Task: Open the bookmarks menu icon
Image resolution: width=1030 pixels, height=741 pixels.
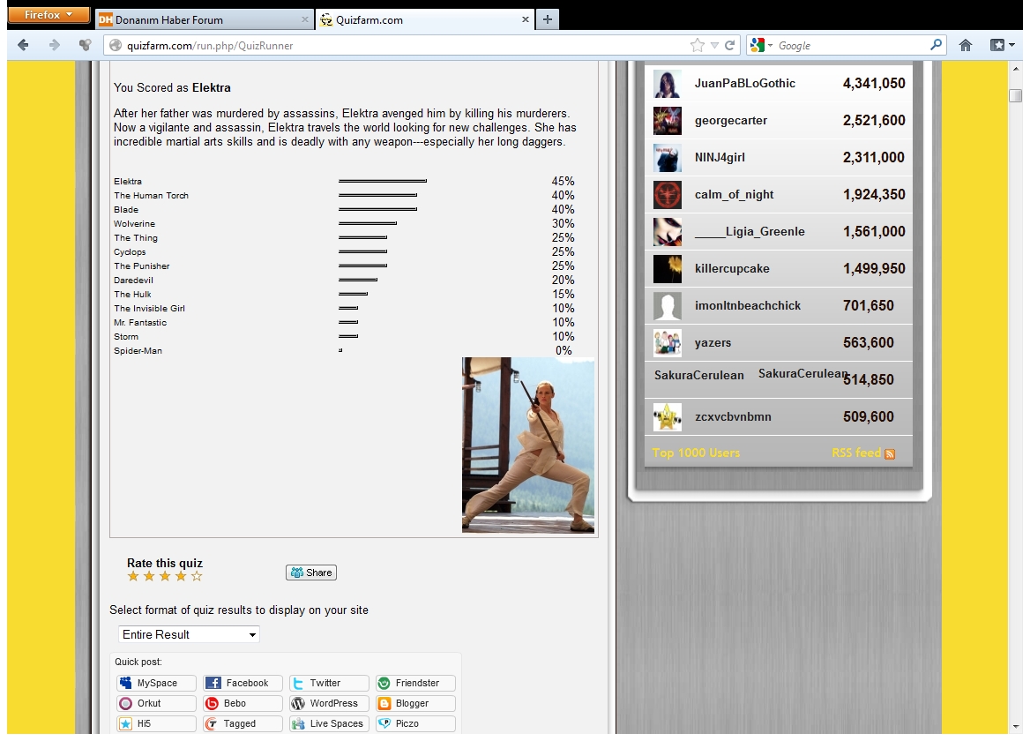Action: click(1002, 45)
